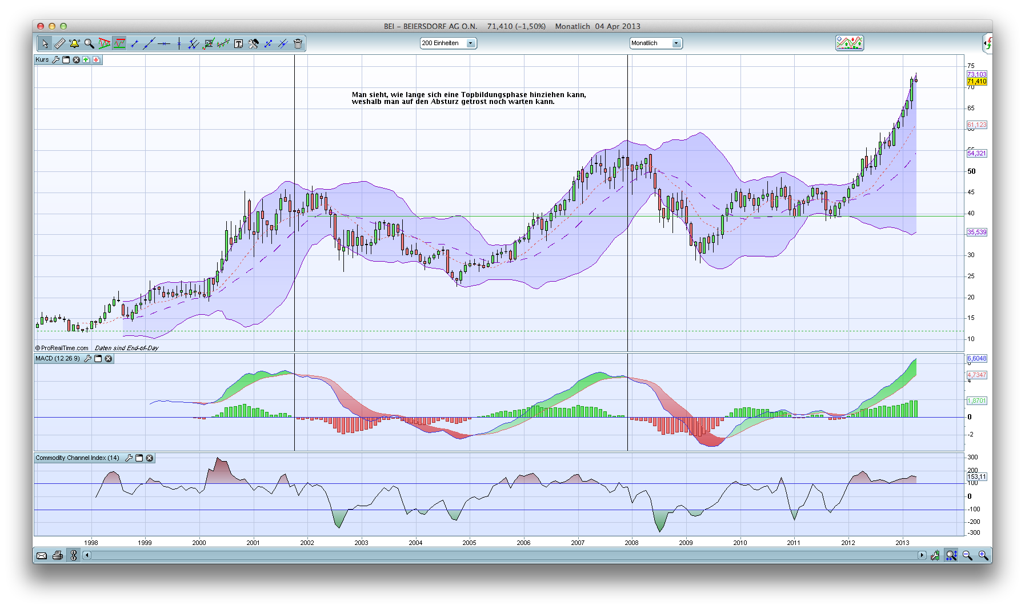Click the 4,7347 MACD signal value label
1025x609 pixels.
977,375
